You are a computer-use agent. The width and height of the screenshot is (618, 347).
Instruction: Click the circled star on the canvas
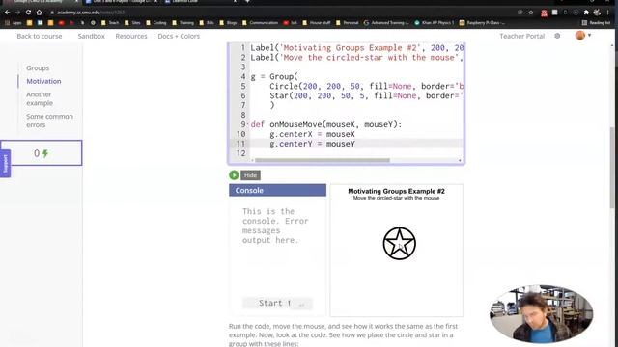click(x=399, y=244)
